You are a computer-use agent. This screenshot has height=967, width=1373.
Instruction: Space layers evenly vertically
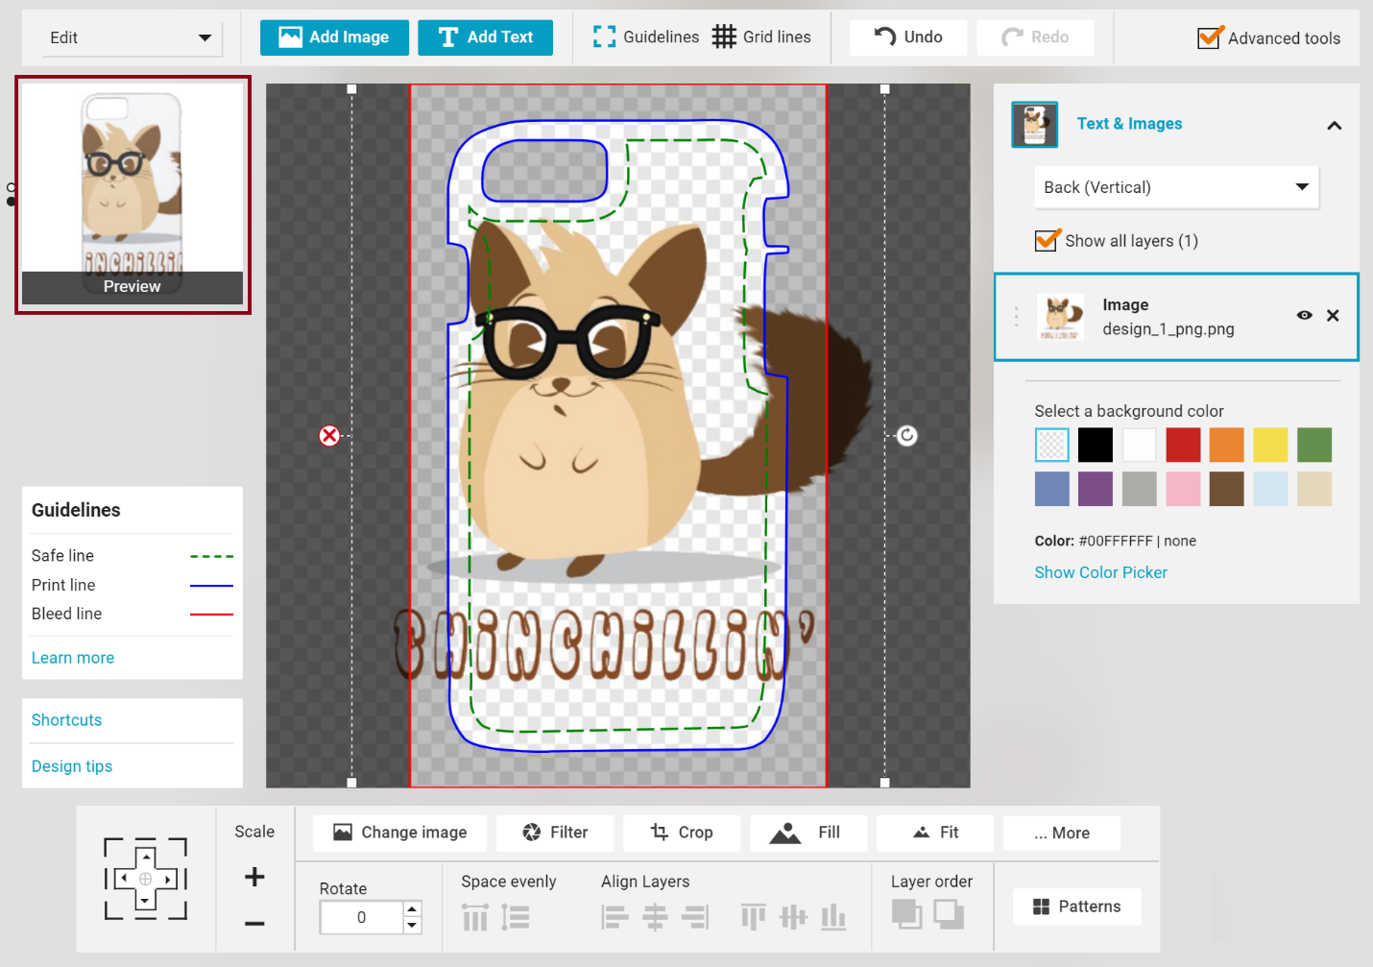(x=516, y=917)
